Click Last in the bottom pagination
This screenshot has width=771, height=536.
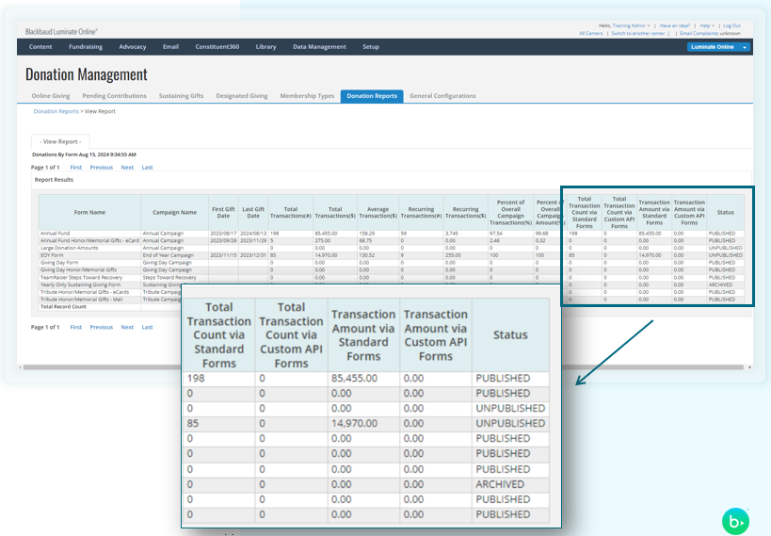147,327
